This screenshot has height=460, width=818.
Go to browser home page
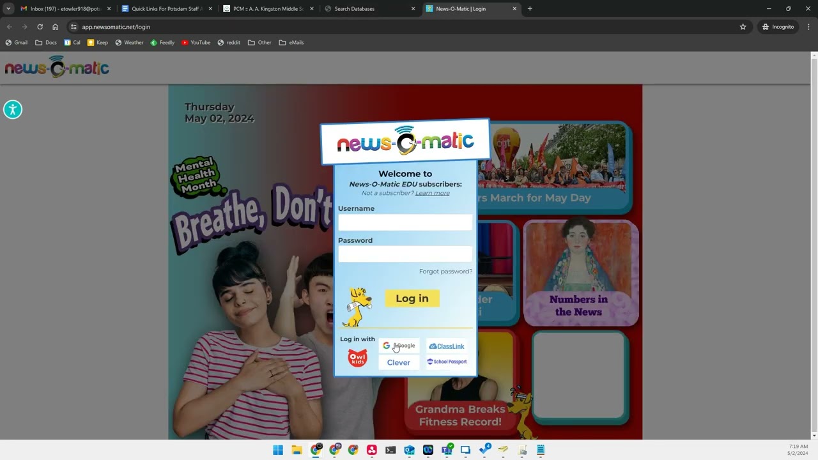coord(56,27)
